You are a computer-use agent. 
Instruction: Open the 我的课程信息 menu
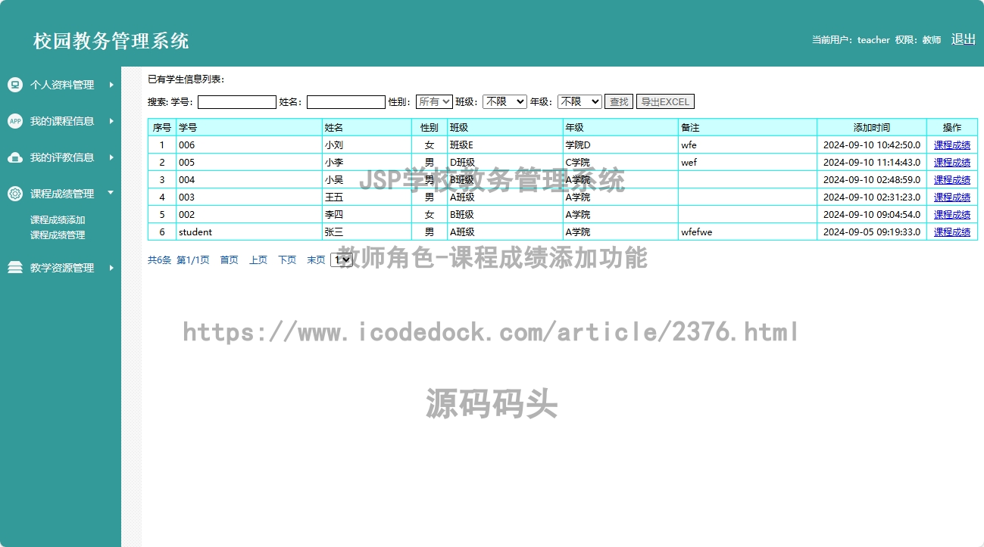[x=61, y=121]
